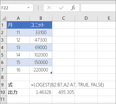
Task: Click the Cancel (X) formula bar icon
Action: tap(49, 8)
